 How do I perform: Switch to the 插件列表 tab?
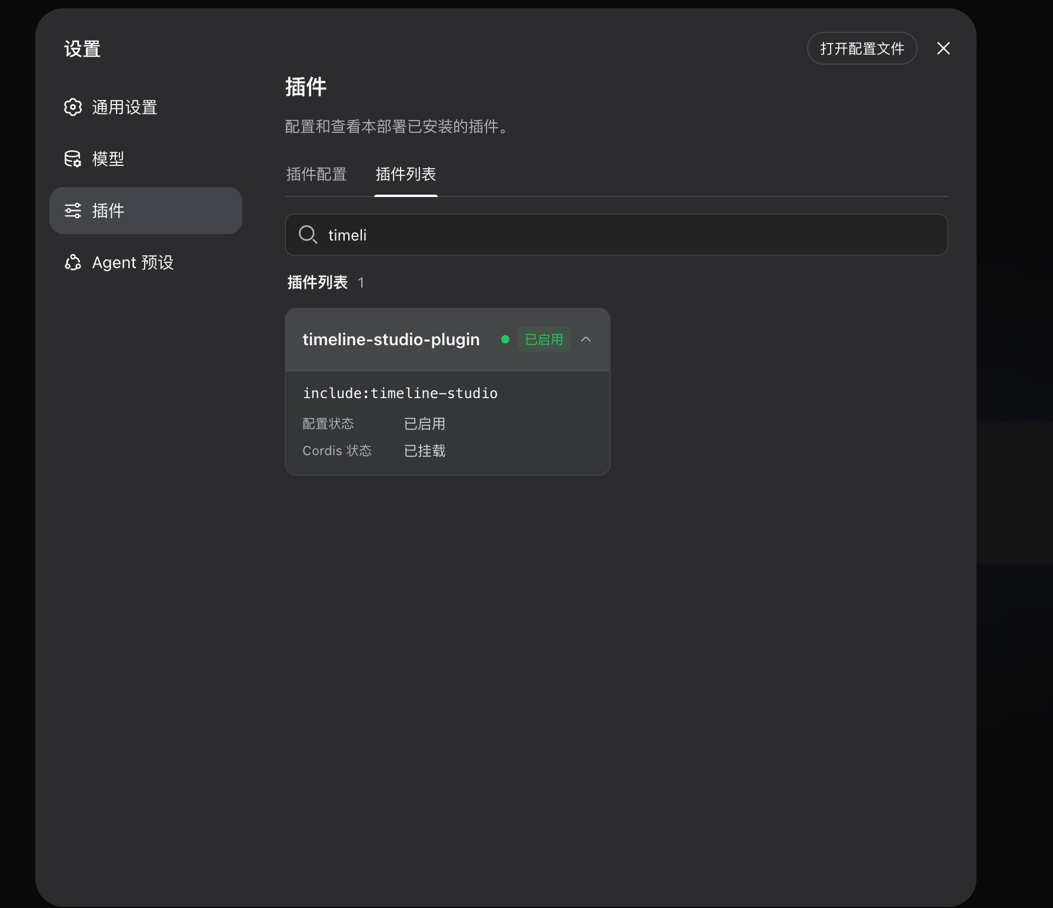tap(406, 174)
